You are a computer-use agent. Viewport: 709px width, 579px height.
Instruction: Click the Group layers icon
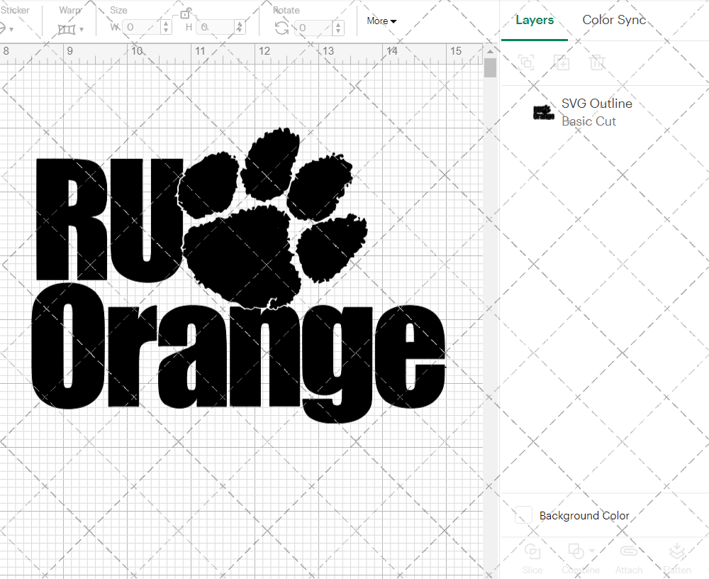coord(526,62)
